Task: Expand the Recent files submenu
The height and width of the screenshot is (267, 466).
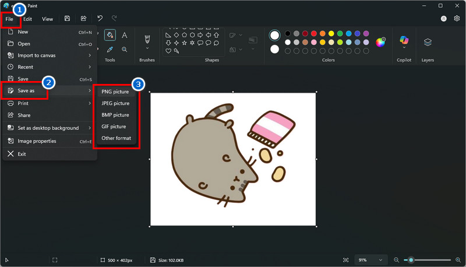Action: 90,67
